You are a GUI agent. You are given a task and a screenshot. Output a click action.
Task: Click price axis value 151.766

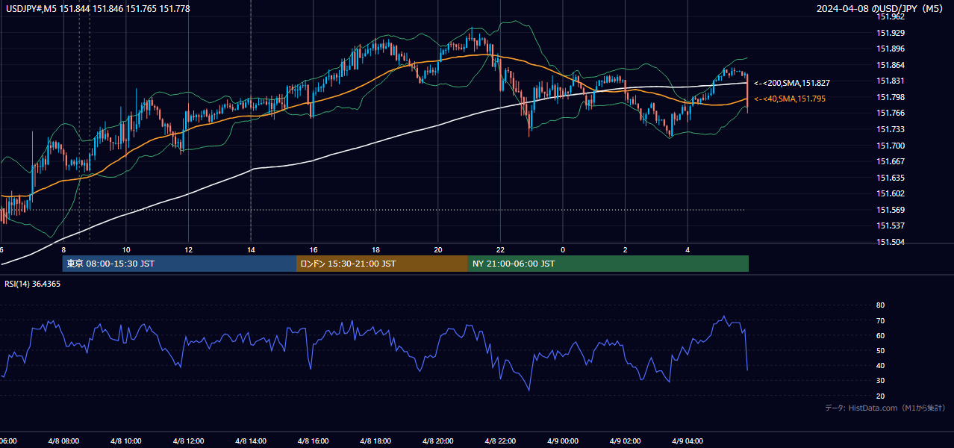[x=890, y=113]
